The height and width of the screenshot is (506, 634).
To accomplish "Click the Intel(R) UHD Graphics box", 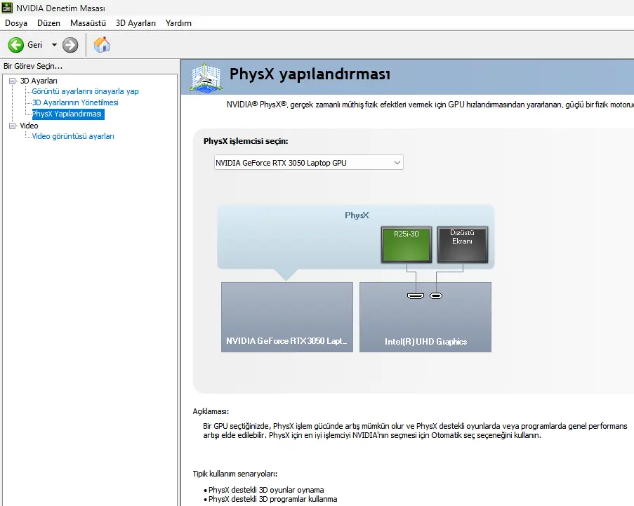I will 425,317.
